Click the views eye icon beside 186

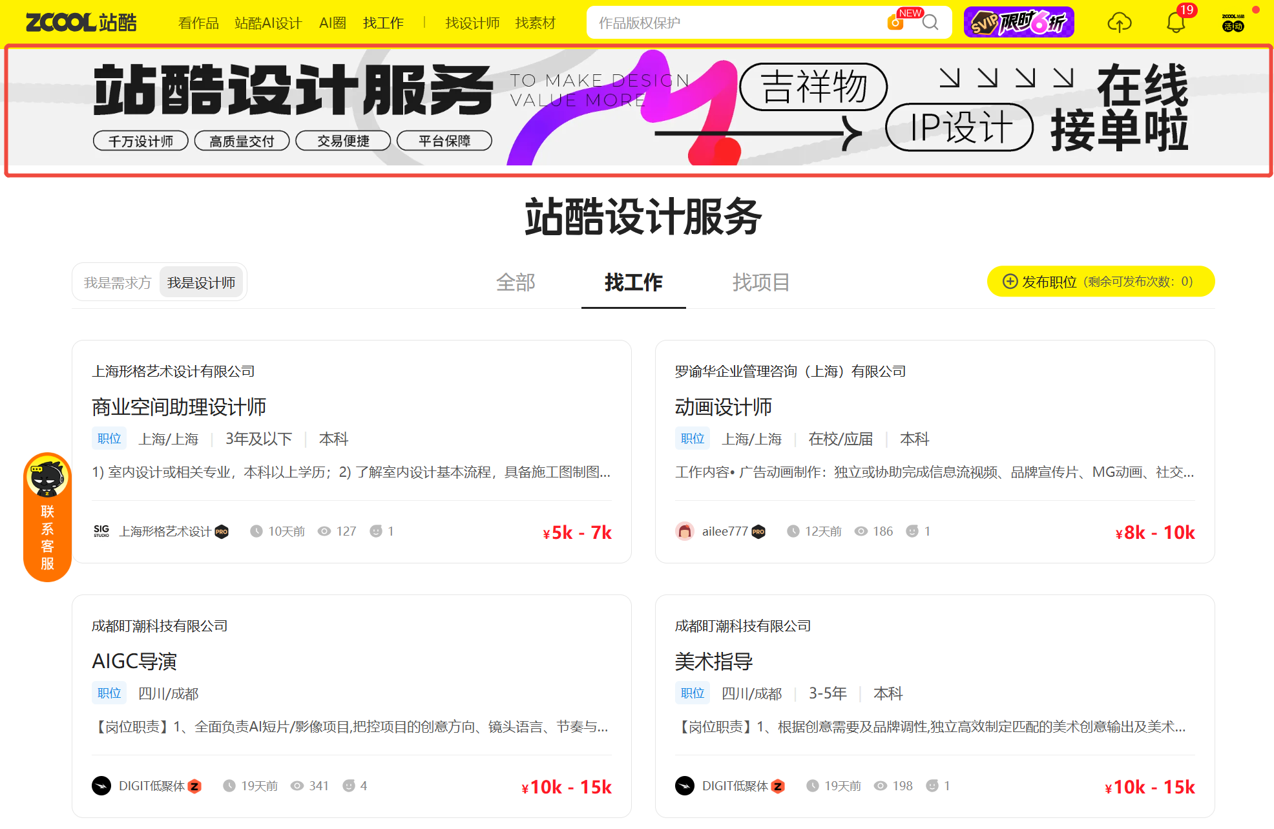(861, 531)
